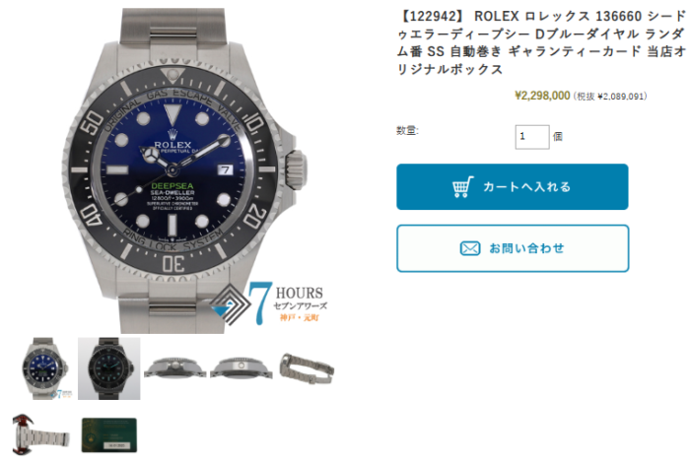690x466 pixels.
Task: Click the 個 unit label beside quantity
Action: click(558, 137)
